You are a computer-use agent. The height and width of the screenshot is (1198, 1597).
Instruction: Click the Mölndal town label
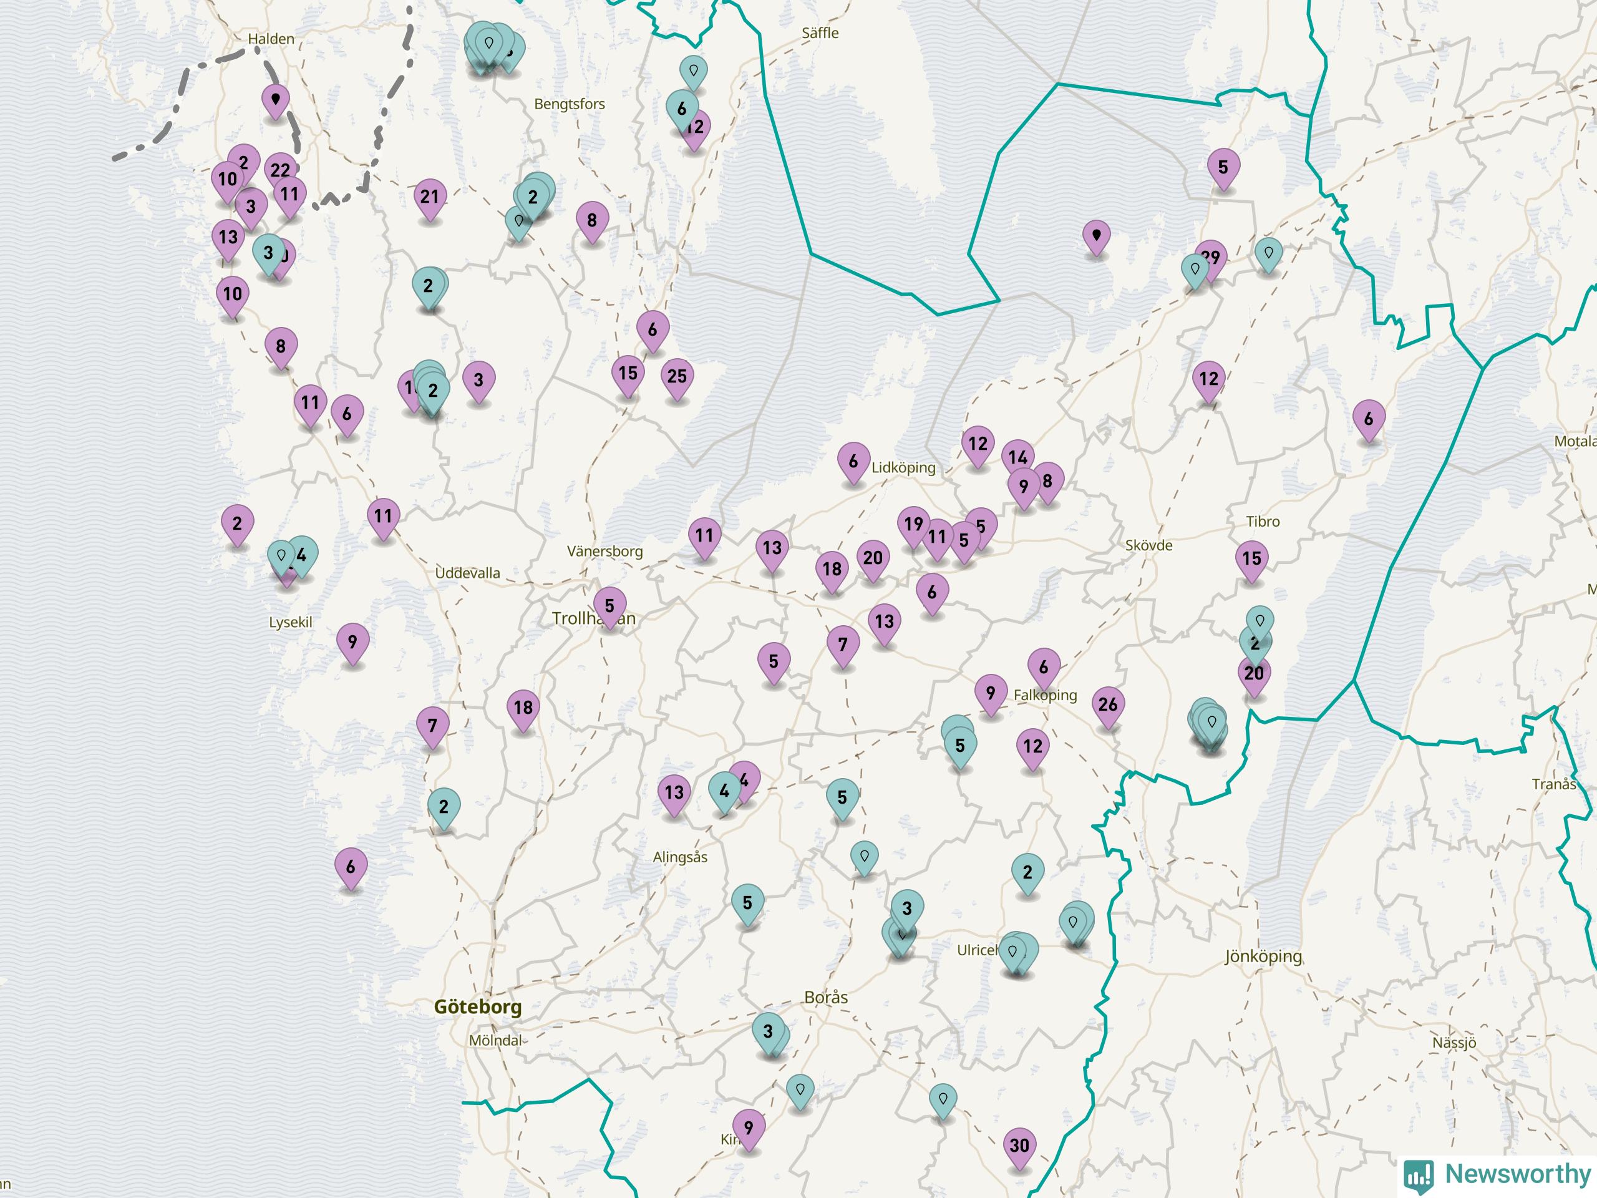[495, 1041]
